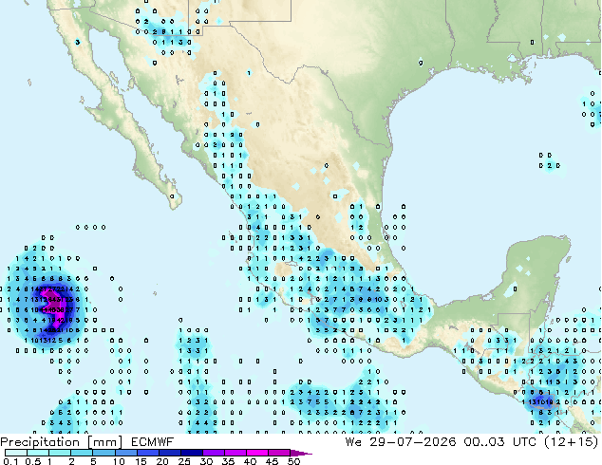602x465 pixels.
Task: Click legend swatch between 25 and 30
Action: click(191, 453)
